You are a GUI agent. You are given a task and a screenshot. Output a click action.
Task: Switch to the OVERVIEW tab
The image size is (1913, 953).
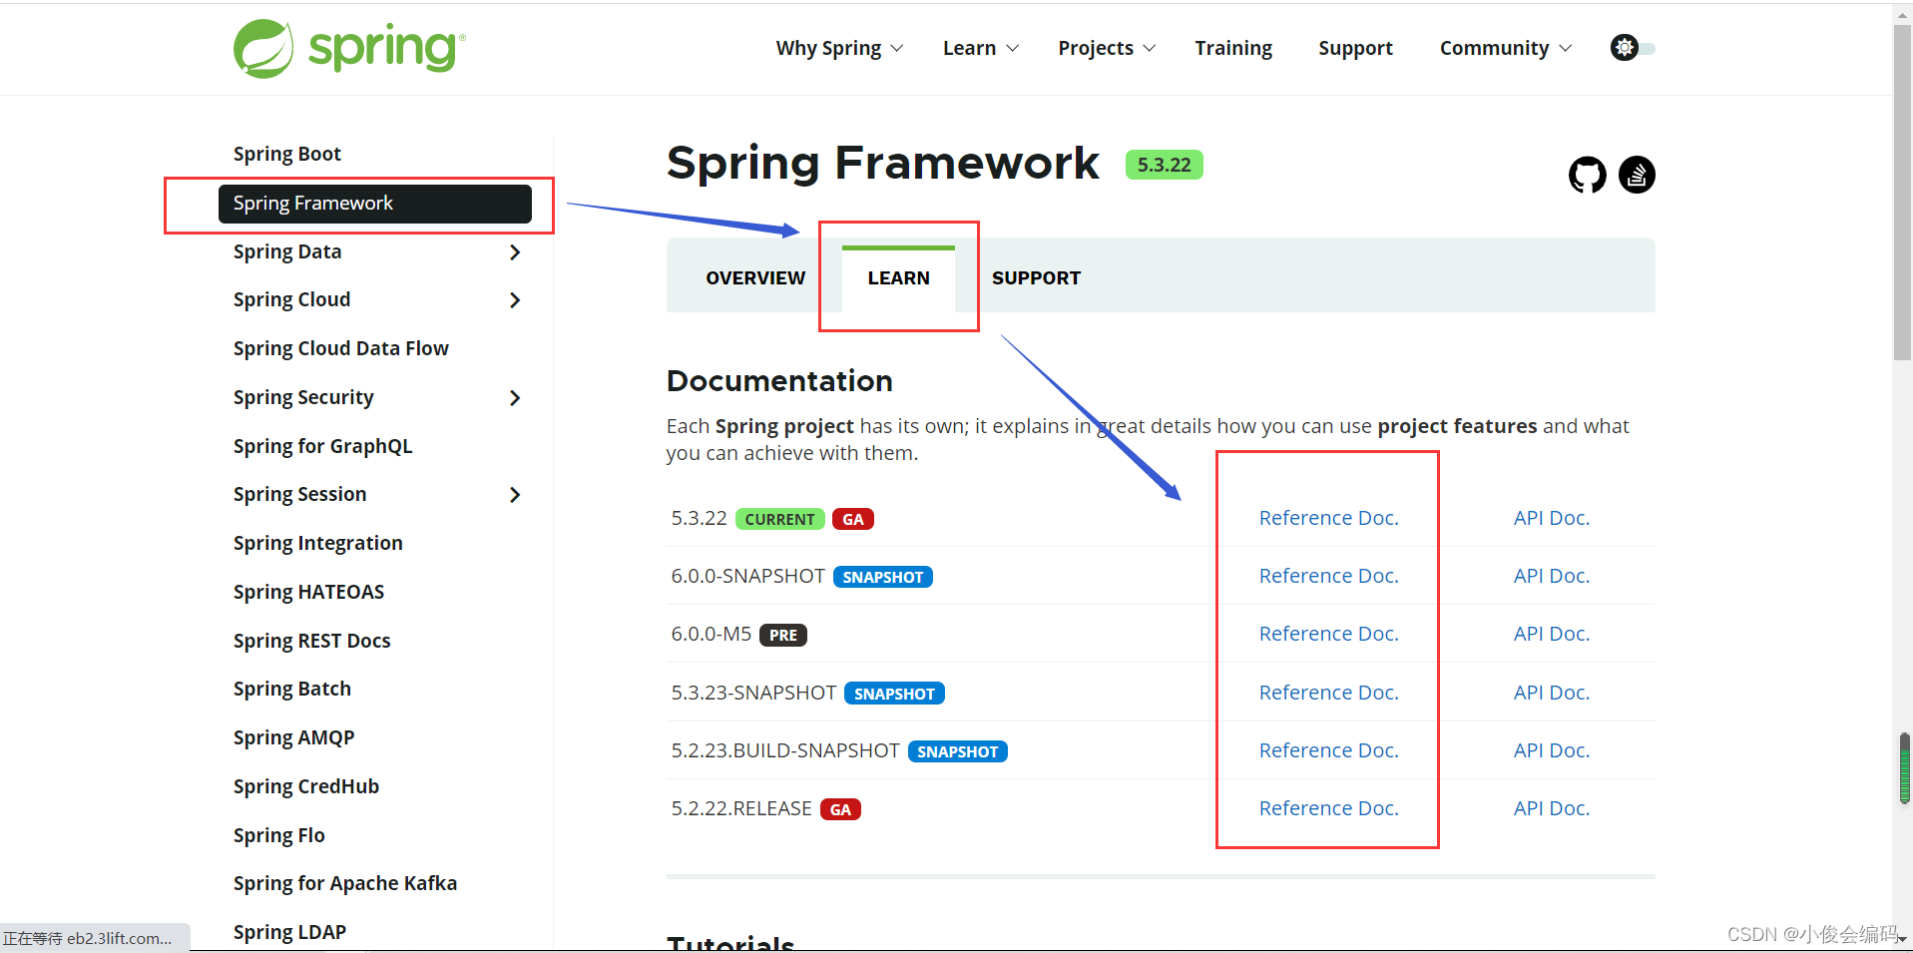[755, 278]
